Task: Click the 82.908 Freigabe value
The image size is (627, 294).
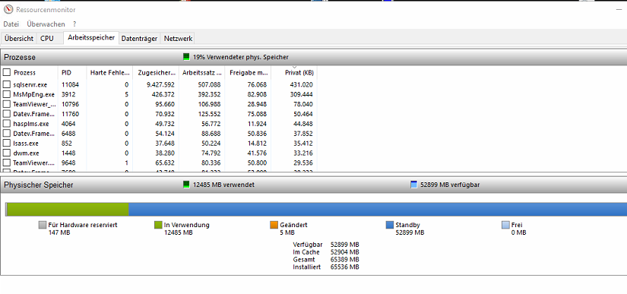Action: [x=257, y=94]
